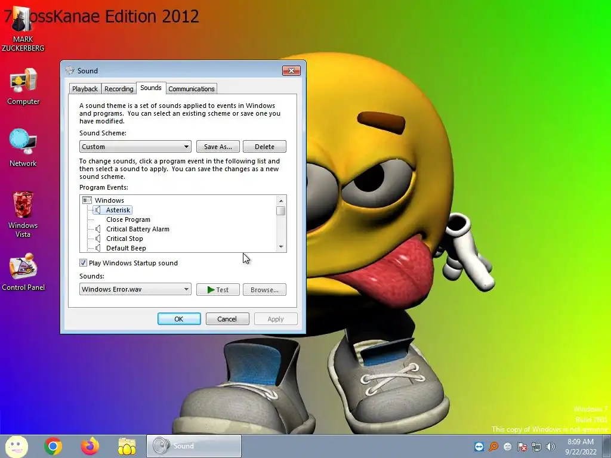Click Browse... to choose a sound file
611x458 pixels.
click(x=264, y=289)
